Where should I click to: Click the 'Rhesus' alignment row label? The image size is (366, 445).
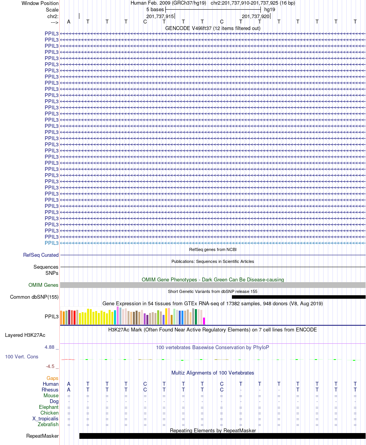(50, 390)
